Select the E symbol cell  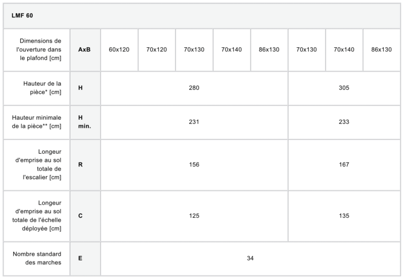pyautogui.click(x=80, y=258)
